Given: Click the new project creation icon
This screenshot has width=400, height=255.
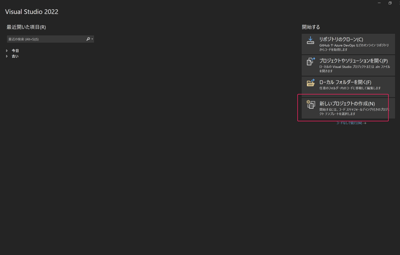Looking at the screenshot, I should click(x=311, y=104).
